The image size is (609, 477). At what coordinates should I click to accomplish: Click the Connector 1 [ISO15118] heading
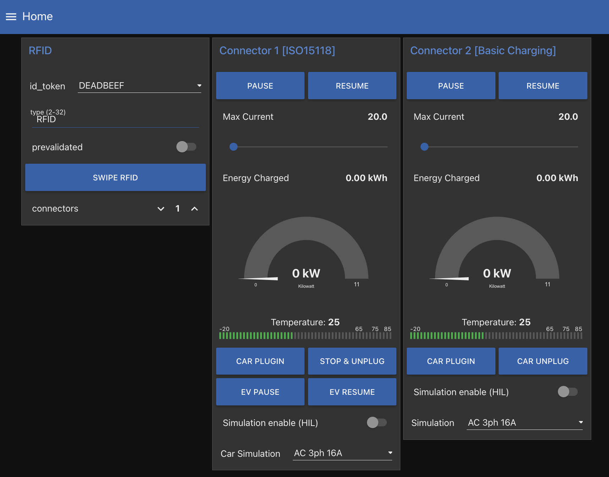click(x=277, y=51)
